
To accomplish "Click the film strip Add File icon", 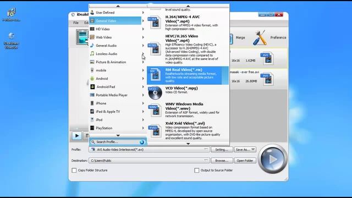I will pyautogui.click(x=82, y=37).
